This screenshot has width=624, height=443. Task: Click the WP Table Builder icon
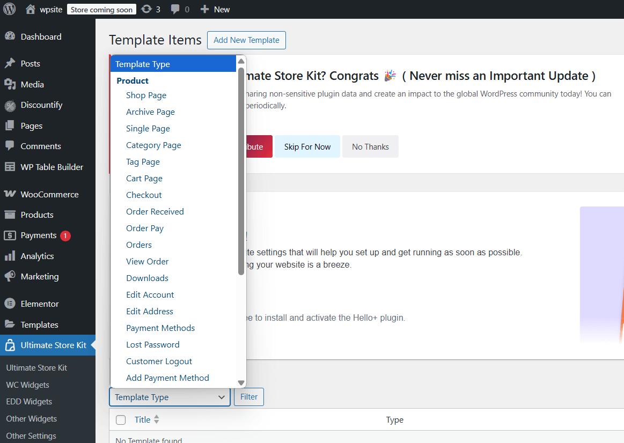point(10,167)
